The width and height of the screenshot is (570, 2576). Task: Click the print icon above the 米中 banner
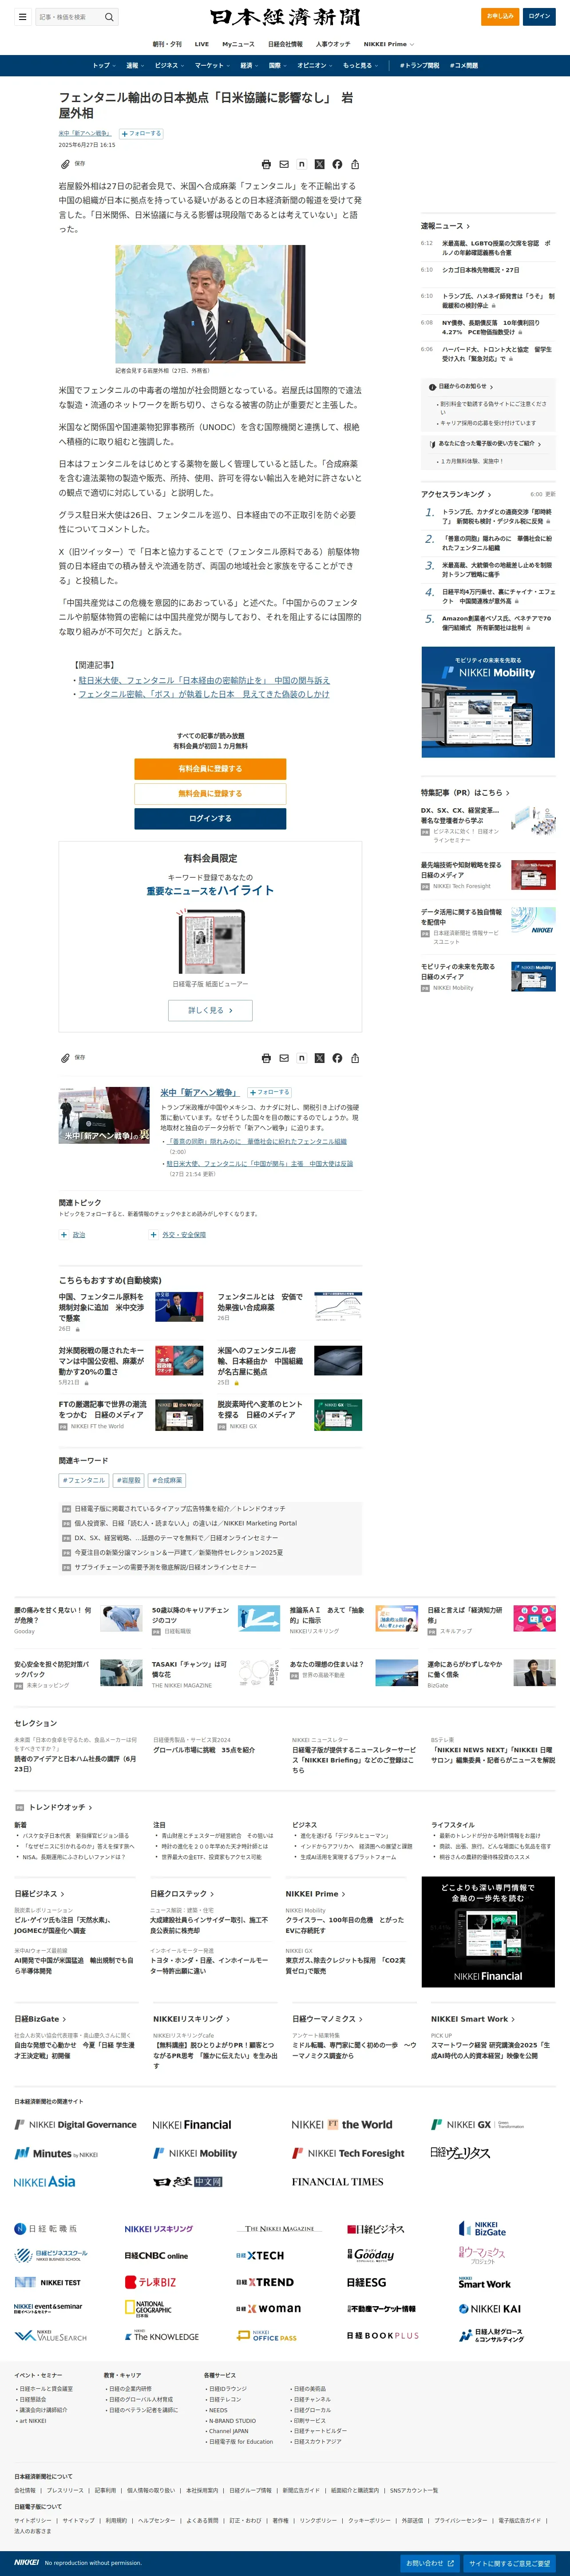(x=266, y=1057)
